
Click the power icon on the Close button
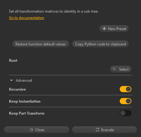tap(31, 130)
